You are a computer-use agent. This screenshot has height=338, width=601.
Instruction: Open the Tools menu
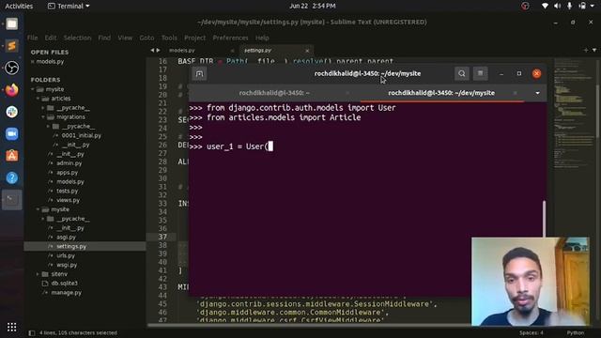pos(169,38)
